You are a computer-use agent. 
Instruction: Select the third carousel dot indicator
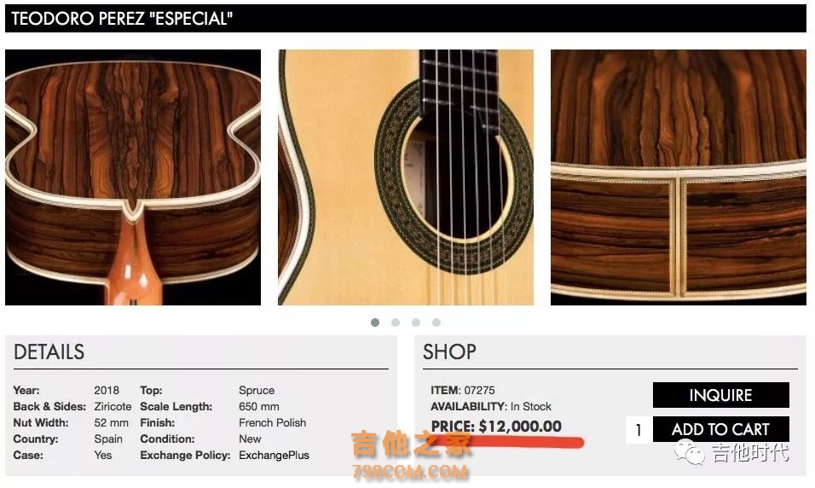click(416, 322)
